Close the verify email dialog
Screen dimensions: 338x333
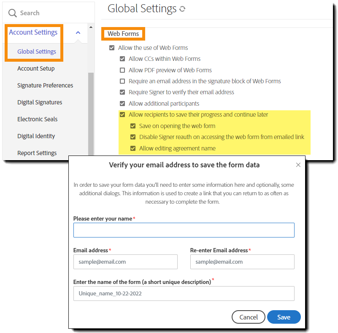(x=298, y=165)
